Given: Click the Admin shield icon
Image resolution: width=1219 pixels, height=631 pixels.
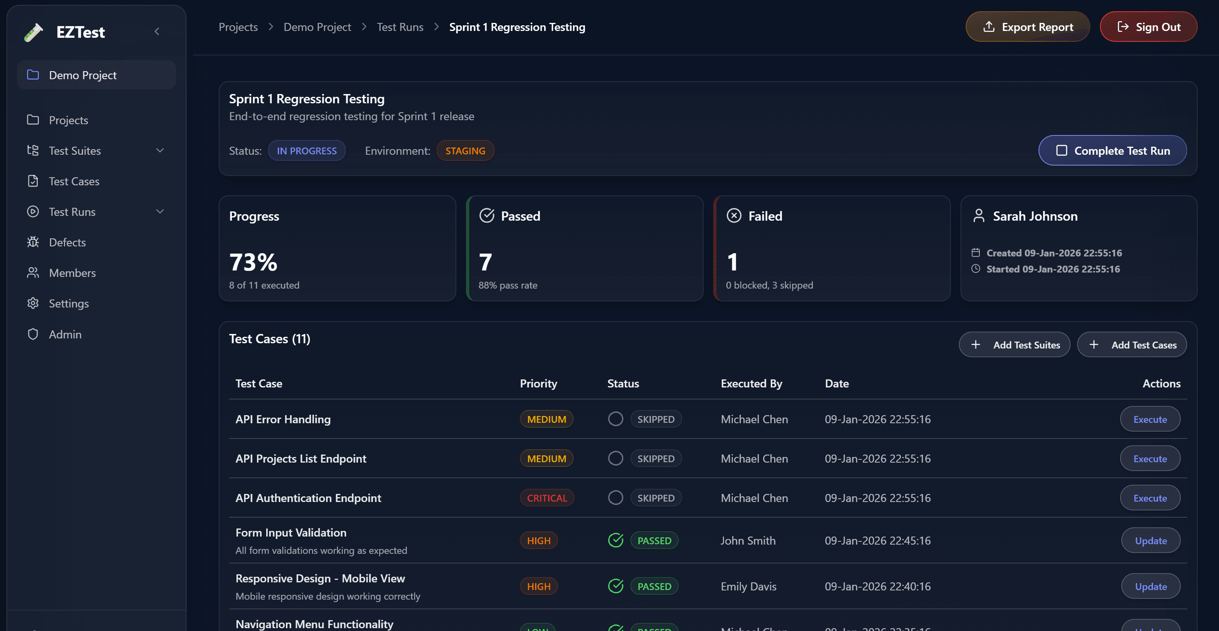Looking at the screenshot, I should 33,334.
